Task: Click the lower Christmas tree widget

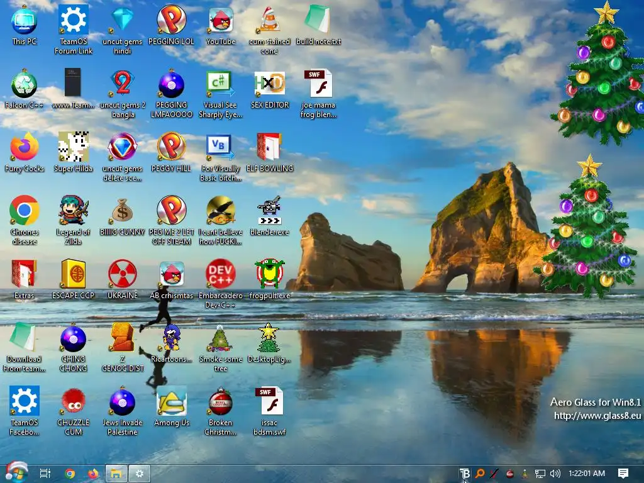Action: click(587, 226)
